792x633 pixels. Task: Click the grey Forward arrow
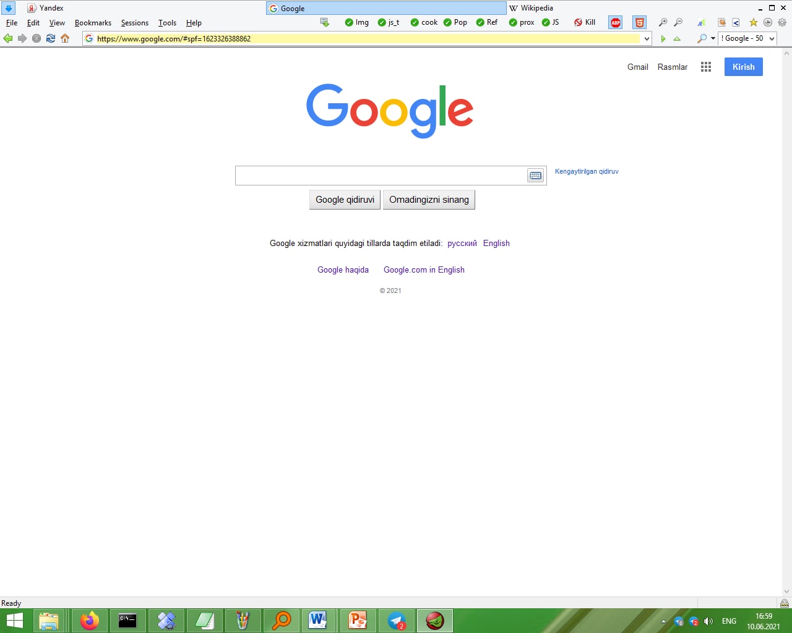(x=22, y=38)
